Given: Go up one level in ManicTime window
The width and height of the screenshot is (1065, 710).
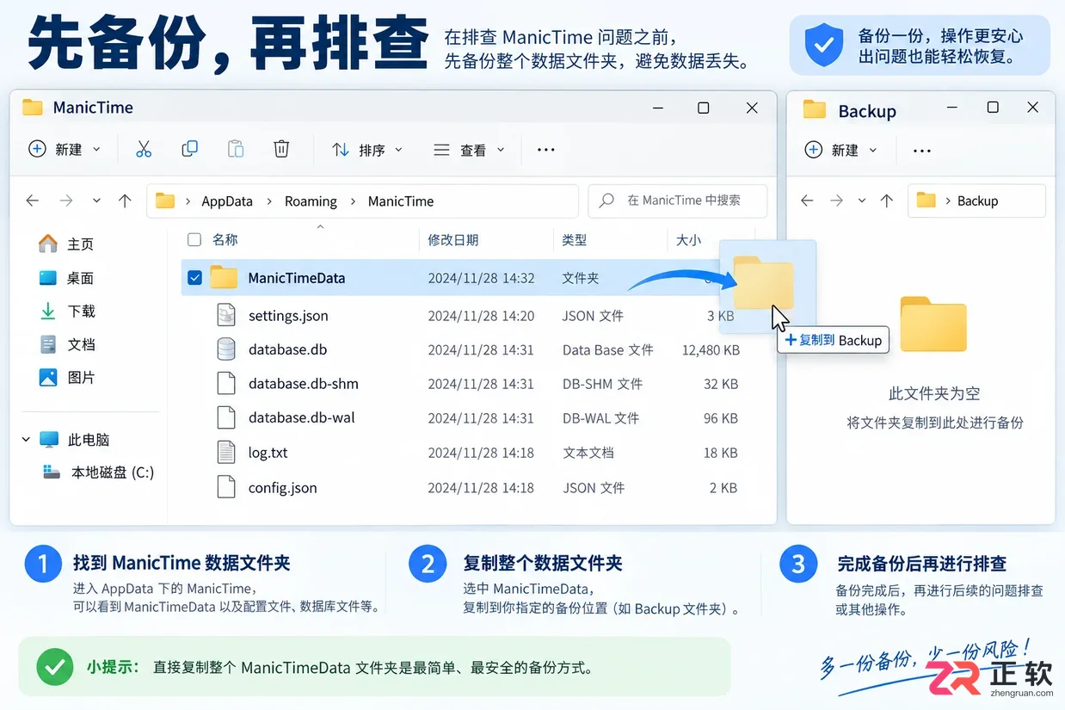Looking at the screenshot, I should [x=125, y=201].
